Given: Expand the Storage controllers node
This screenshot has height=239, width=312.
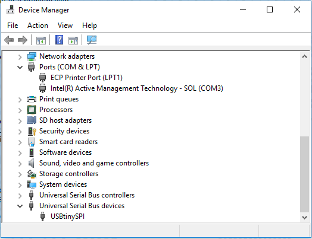Looking at the screenshot, I should pyautogui.click(x=20, y=174).
